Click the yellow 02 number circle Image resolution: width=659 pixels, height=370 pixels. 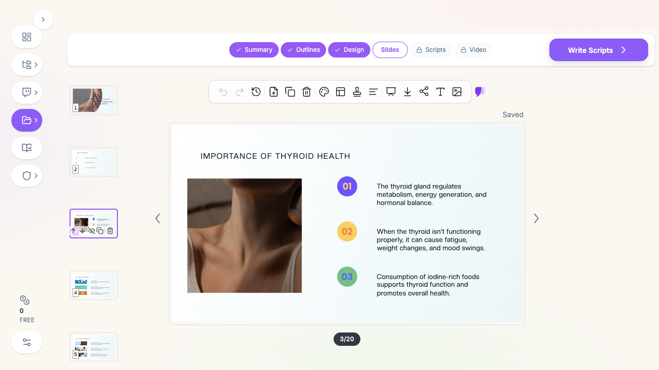pos(347,231)
